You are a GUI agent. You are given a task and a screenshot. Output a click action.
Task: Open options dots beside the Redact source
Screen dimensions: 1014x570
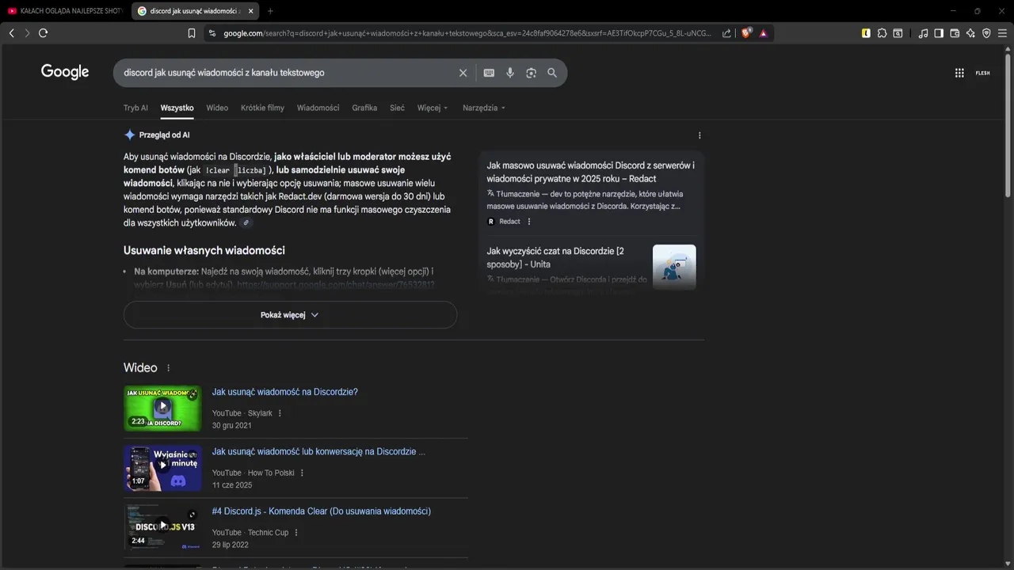[529, 222]
